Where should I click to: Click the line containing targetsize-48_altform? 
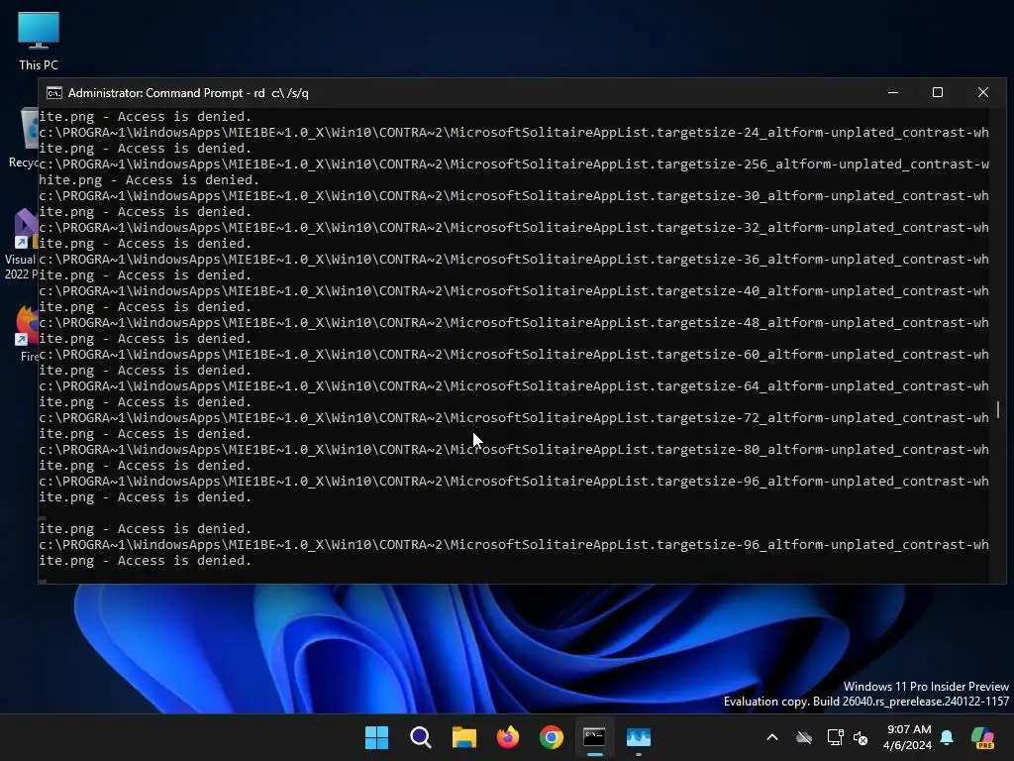(514, 322)
